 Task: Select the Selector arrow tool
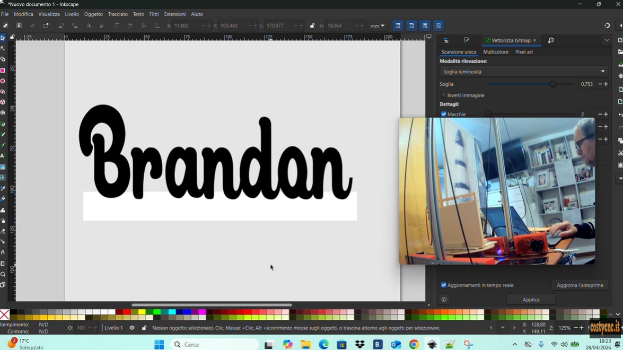(3, 38)
